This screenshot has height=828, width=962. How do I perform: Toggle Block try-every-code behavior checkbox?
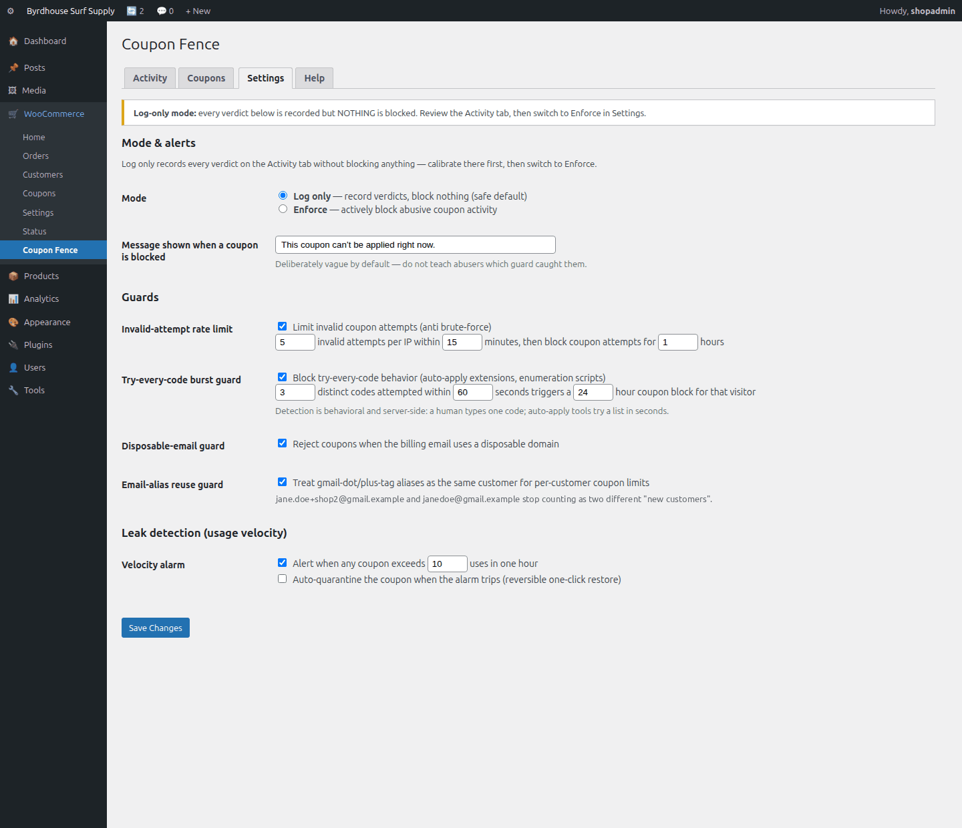(282, 377)
